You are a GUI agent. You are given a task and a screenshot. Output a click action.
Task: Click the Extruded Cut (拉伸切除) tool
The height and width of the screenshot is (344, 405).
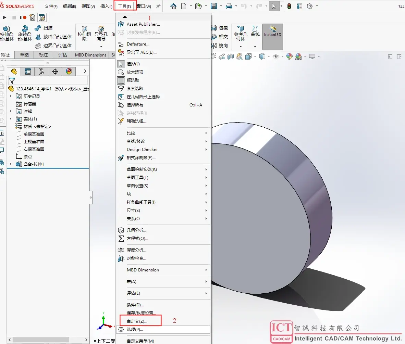(85, 33)
